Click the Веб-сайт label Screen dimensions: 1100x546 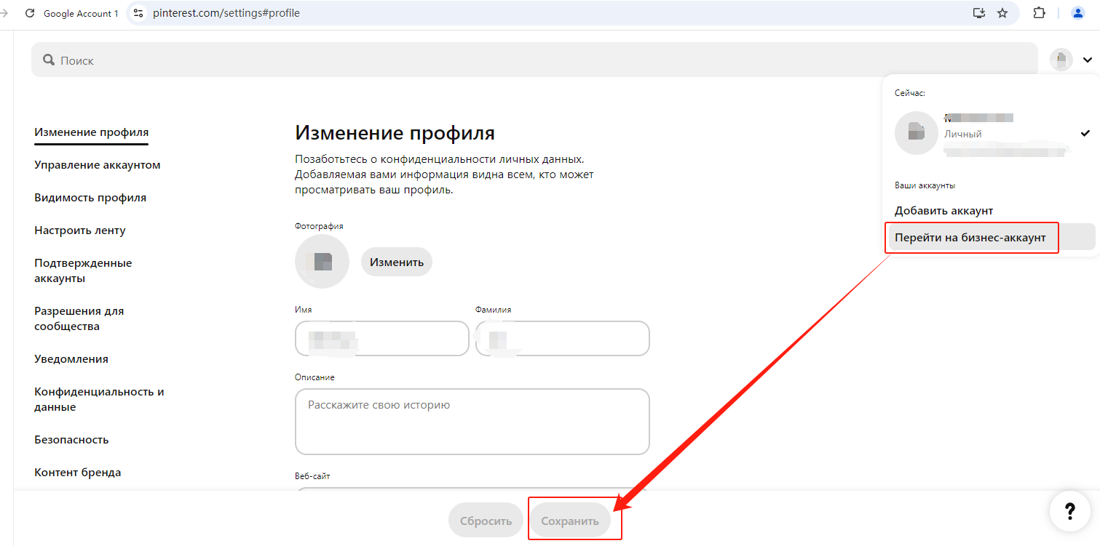click(x=313, y=475)
